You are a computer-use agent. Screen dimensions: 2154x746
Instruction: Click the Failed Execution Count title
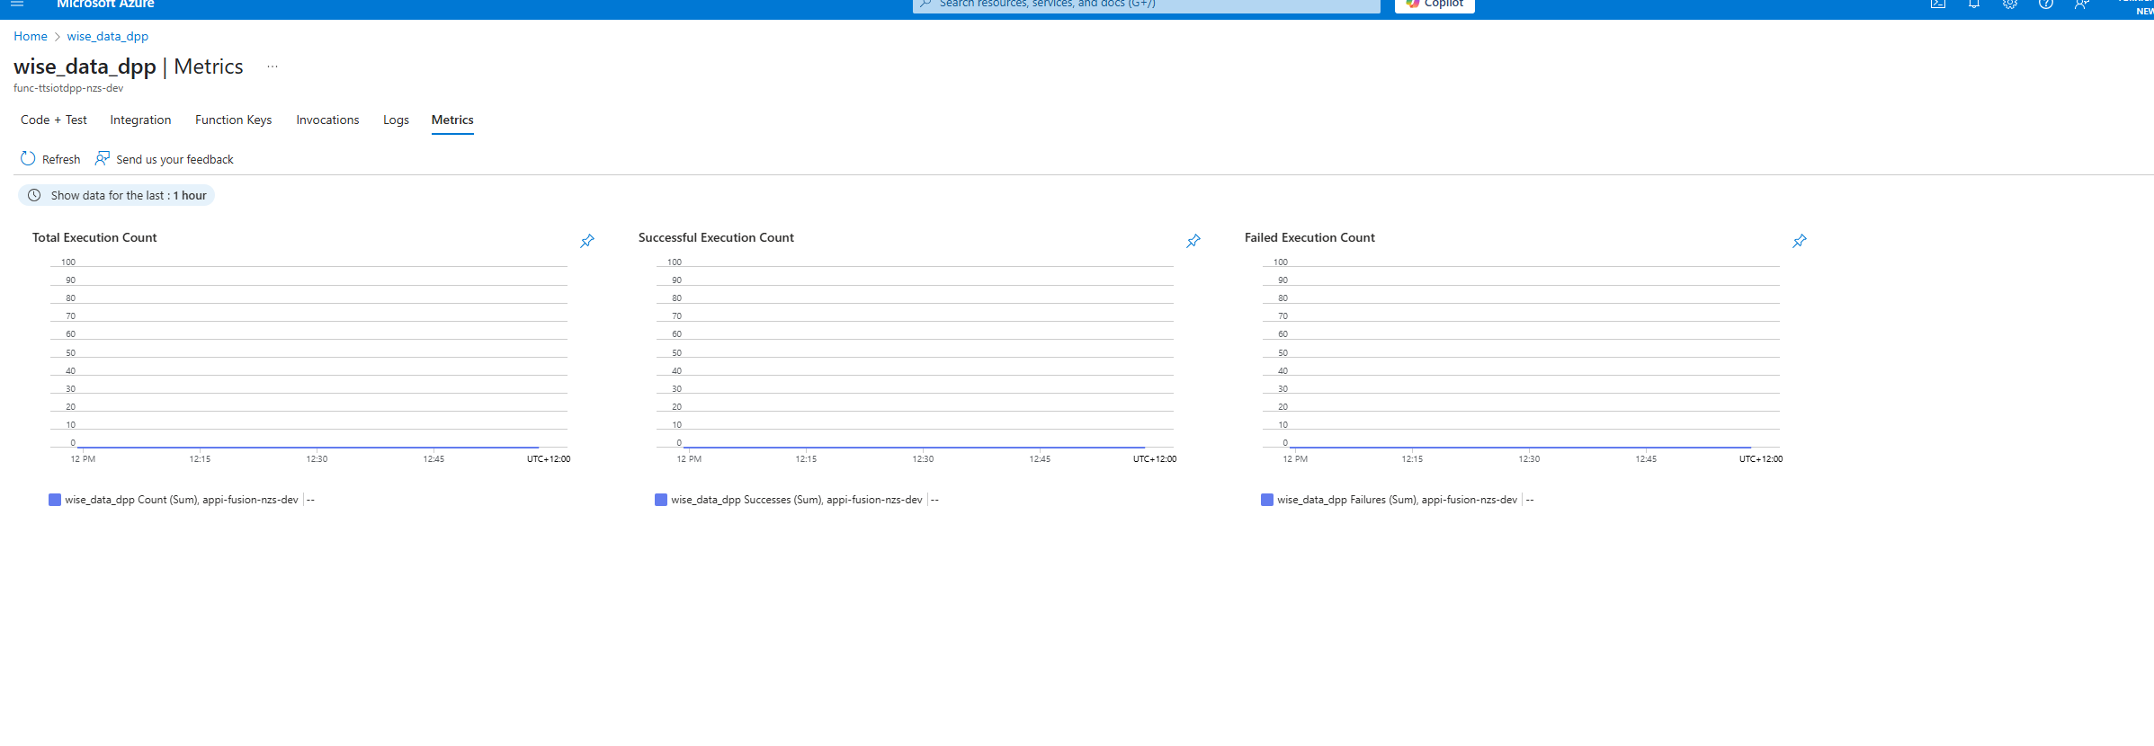[x=1309, y=237]
